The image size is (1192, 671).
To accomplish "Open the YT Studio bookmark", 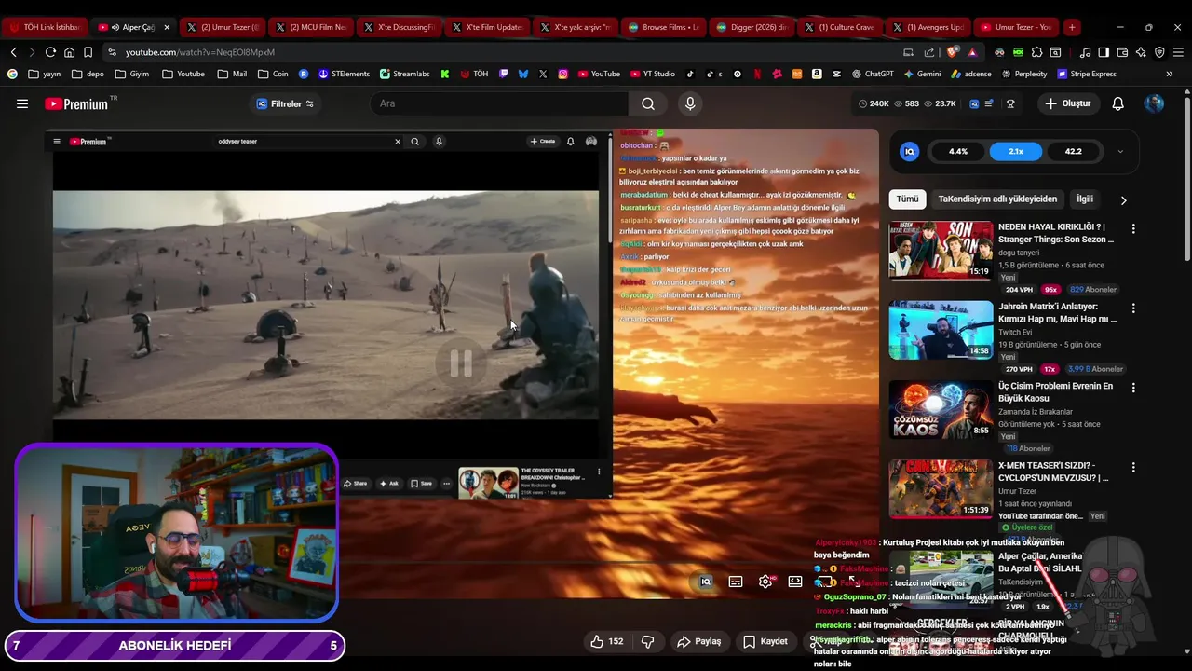I will tap(653, 74).
